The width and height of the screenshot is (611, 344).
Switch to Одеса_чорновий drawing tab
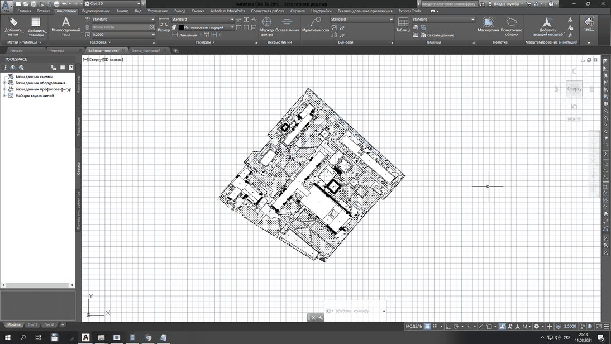(x=146, y=51)
